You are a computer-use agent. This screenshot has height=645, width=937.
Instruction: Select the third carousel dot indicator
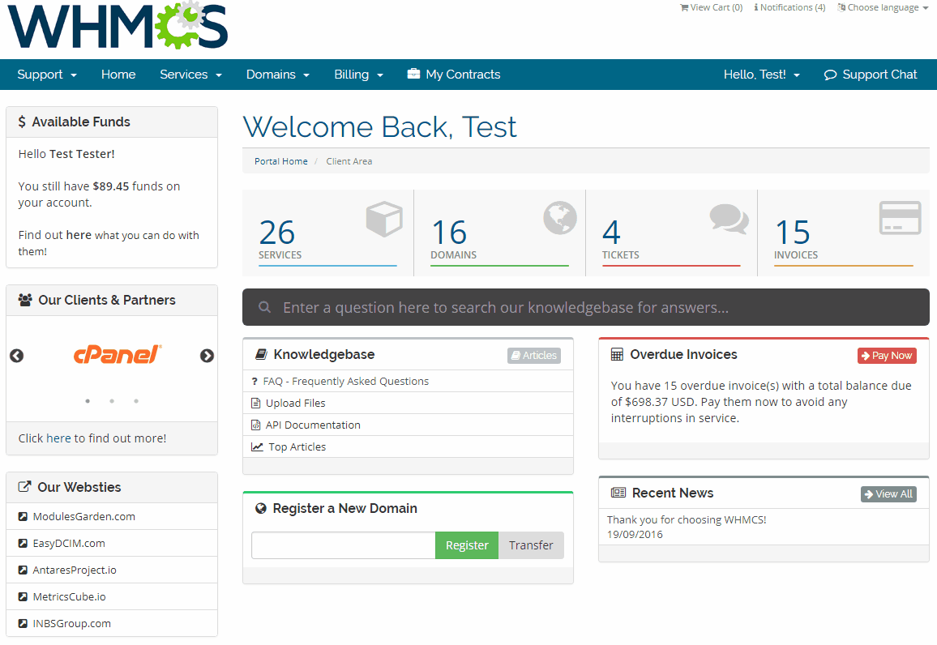coord(136,401)
